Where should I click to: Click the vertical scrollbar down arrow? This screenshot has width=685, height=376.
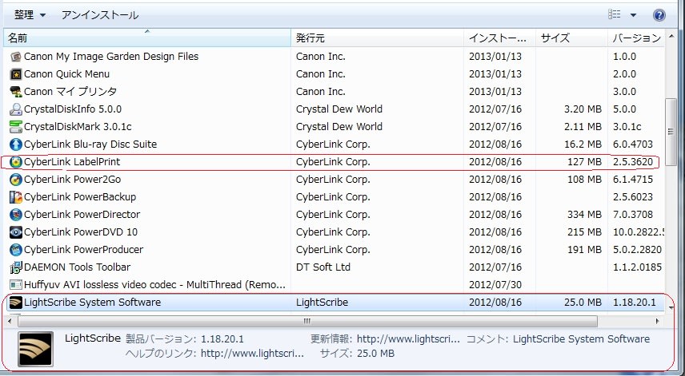pos(671,307)
